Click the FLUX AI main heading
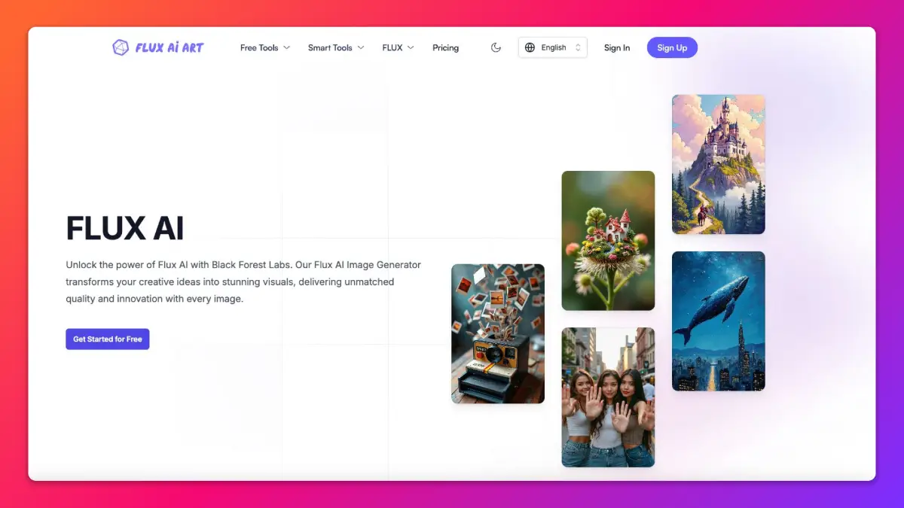 pos(125,228)
